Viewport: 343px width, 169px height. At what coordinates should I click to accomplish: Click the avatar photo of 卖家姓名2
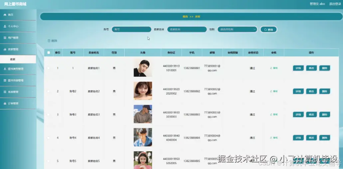click(143, 91)
